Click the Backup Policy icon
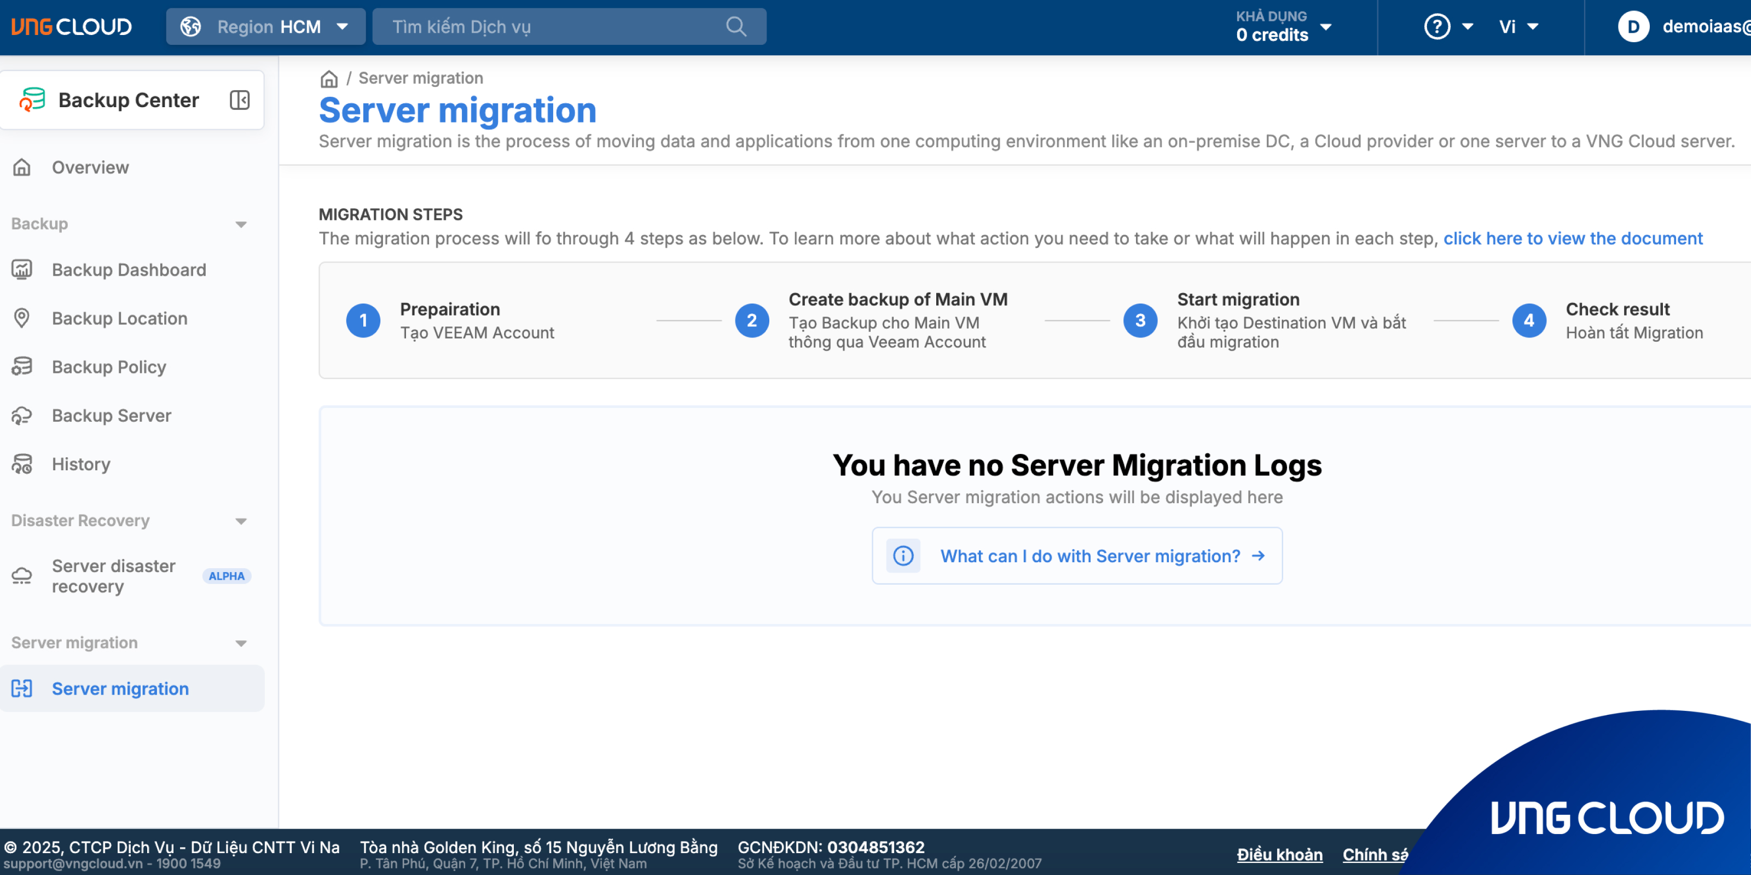Screen dimensions: 1751x875 pos(22,367)
